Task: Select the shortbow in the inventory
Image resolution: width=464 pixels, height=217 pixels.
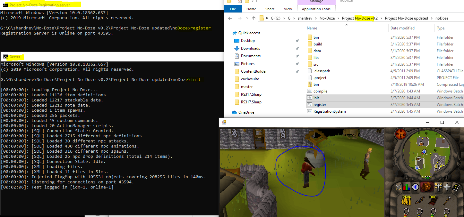Action: [x=419, y=201]
